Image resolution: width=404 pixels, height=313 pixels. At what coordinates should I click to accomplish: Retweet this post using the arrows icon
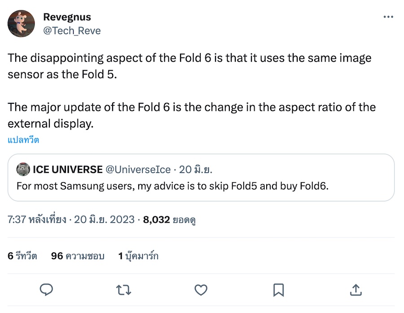124,290
